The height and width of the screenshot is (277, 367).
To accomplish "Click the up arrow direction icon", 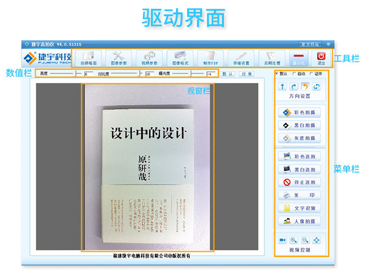I will [282, 86].
